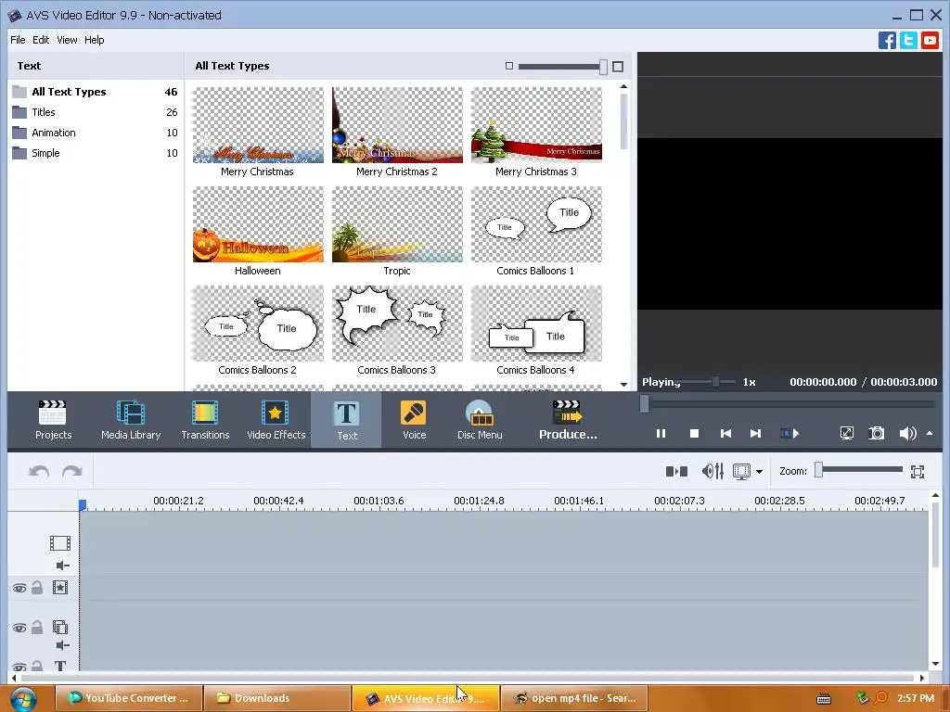The height and width of the screenshot is (712, 950).
Task: Adjust the thumbnail size slider
Action: (x=603, y=67)
